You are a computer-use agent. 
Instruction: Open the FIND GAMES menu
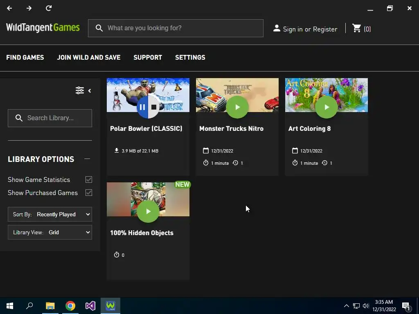point(25,57)
